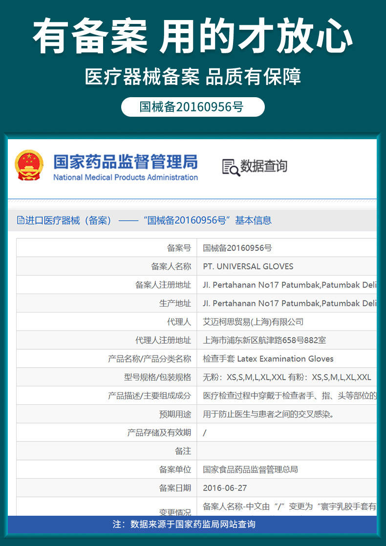Click the 代理人注册地址 value 上海市浦东新区航津路
The image size is (386, 546).
pyautogui.click(x=264, y=340)
